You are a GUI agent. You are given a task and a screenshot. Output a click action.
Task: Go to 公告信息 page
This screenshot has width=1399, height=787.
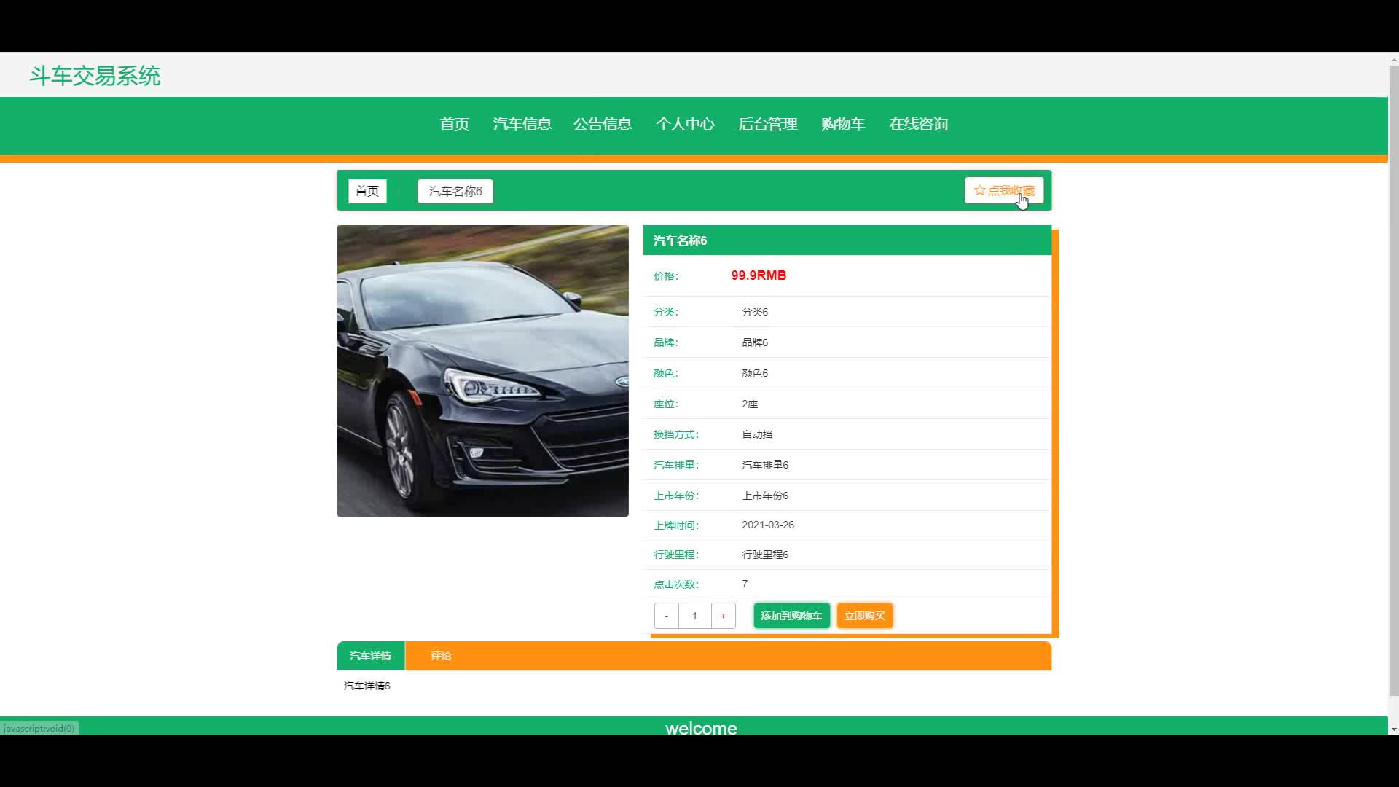pos(603,124)
